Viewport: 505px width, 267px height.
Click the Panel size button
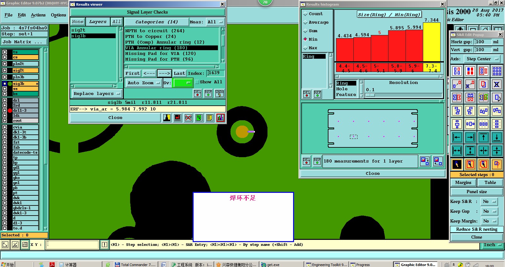(477, 192)
